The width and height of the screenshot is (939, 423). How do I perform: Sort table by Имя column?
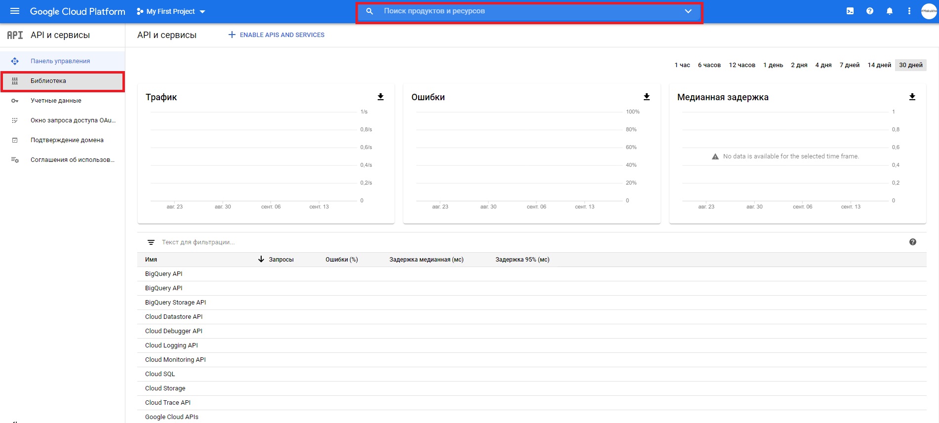pyautogui.click(x=151, y=260)
